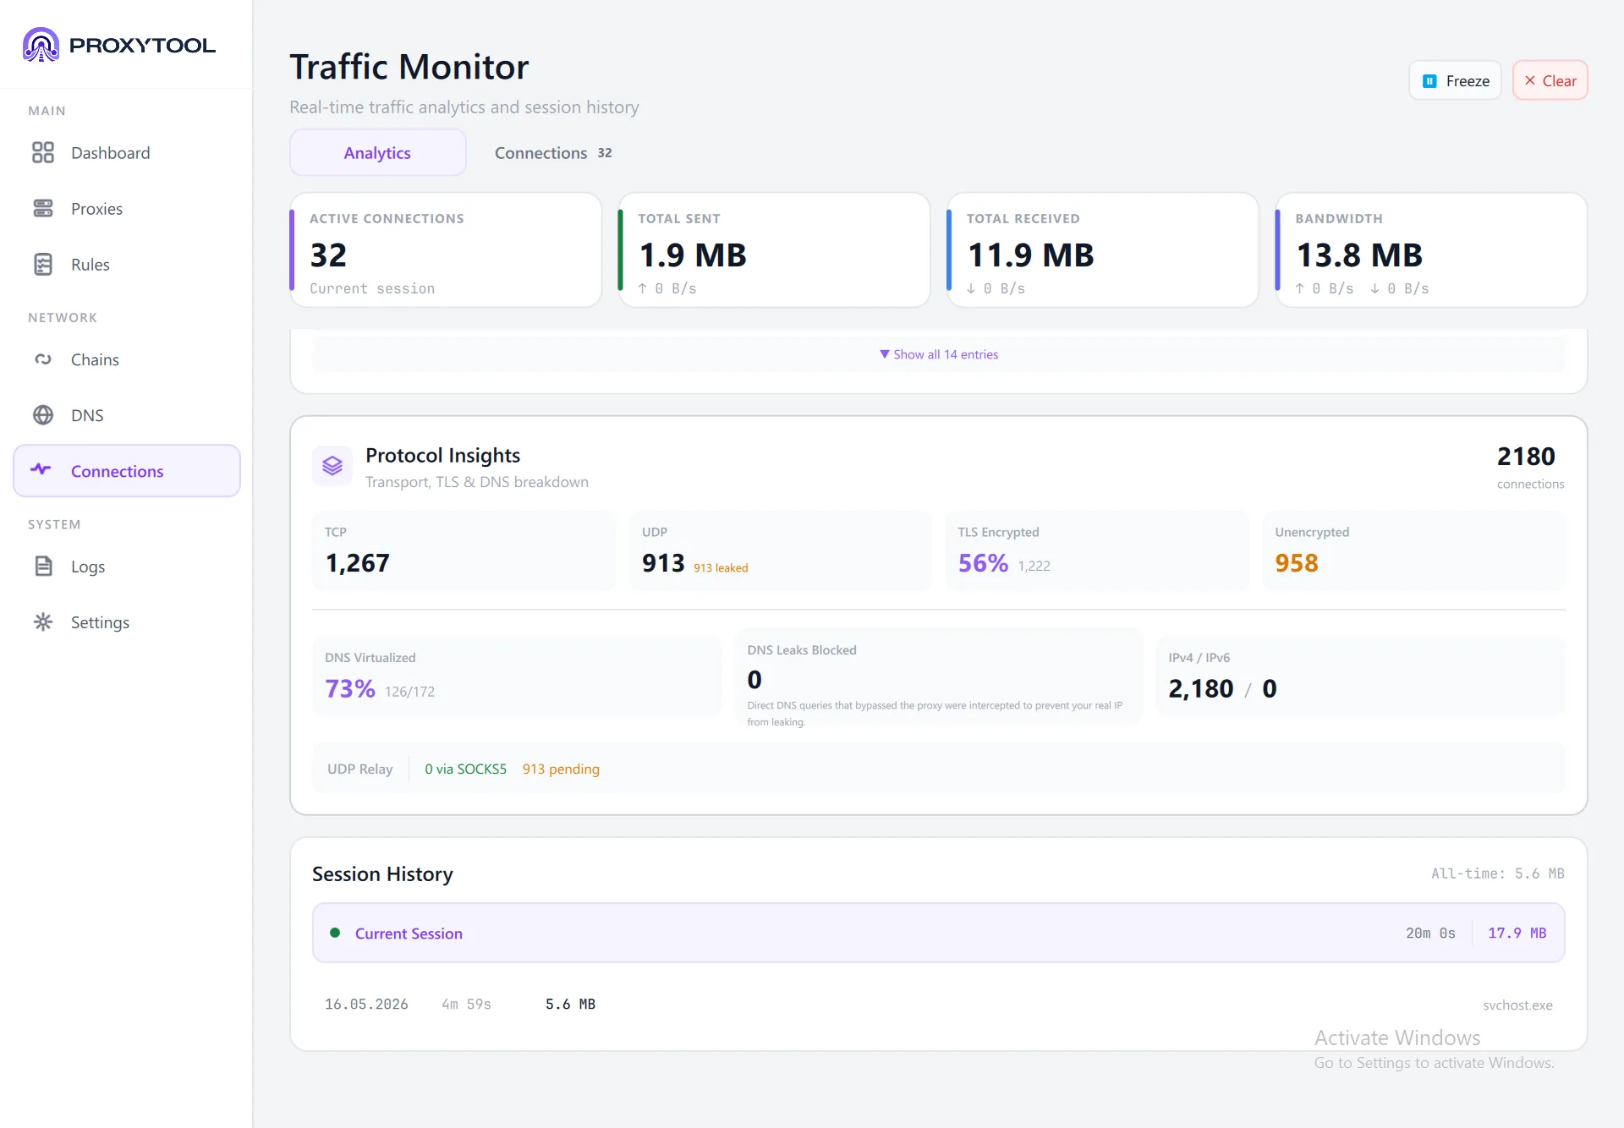
Task: Click the 17.9 MB session size
Action: click(x=1517, y=933)
